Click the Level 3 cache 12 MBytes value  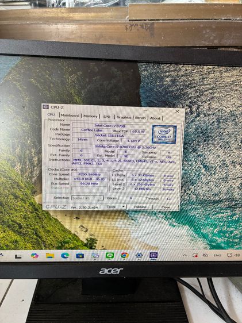143,189
